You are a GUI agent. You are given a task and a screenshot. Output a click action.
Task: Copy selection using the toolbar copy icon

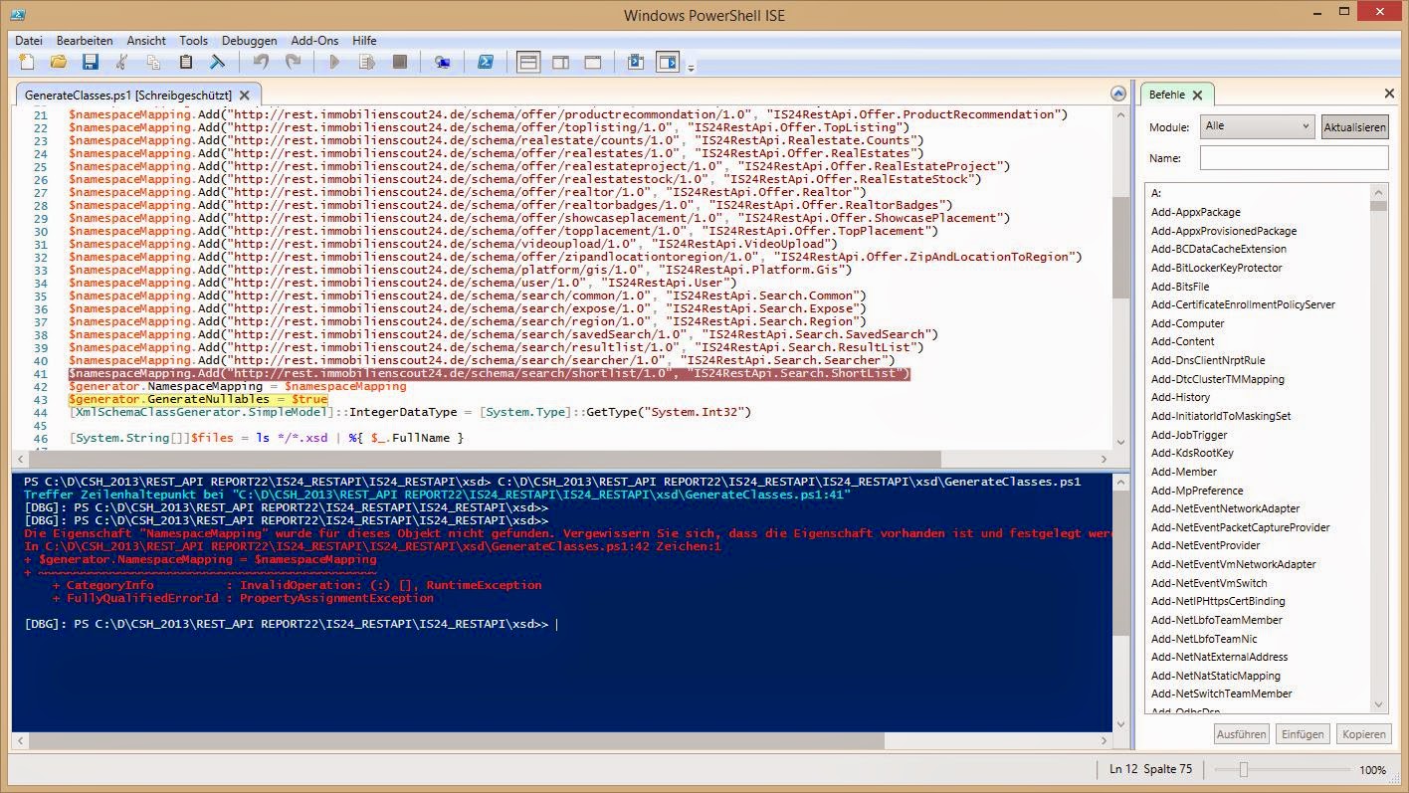[154, 63]
